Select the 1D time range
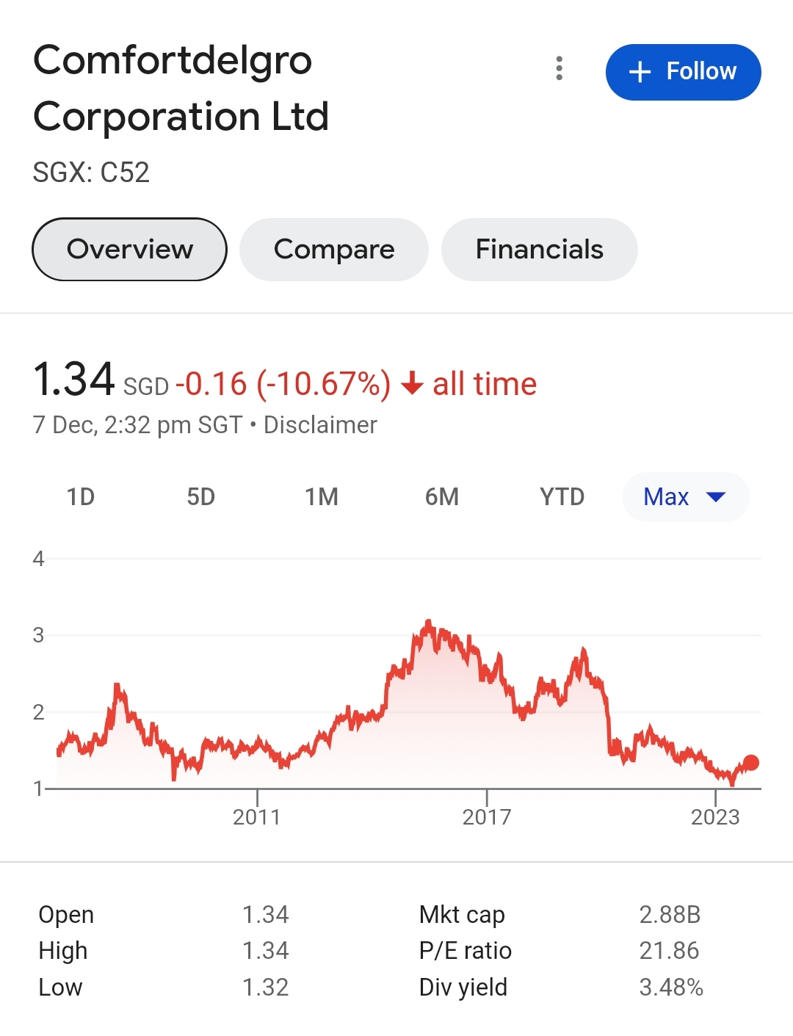This screenshot has width=793, height=1036. click(x=81, y=497)
